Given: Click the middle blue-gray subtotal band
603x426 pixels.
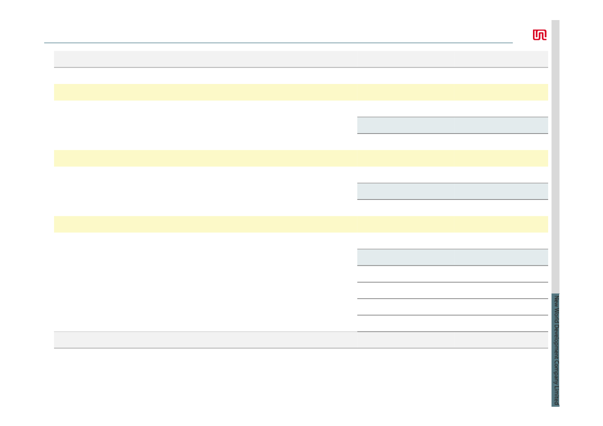Looking at the screenshot, I should pos(453,191).
